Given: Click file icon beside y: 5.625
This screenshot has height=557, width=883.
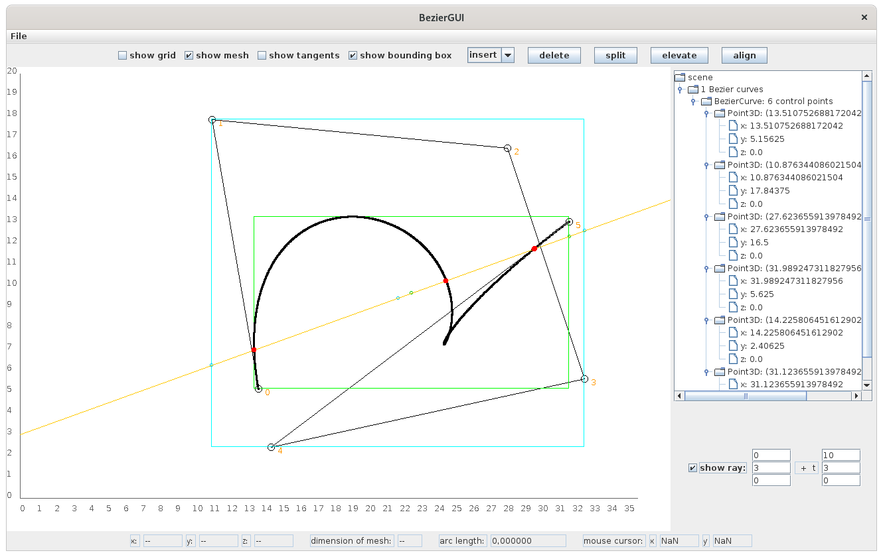Looking at the screenshot, I should click(x=733, y=294).
